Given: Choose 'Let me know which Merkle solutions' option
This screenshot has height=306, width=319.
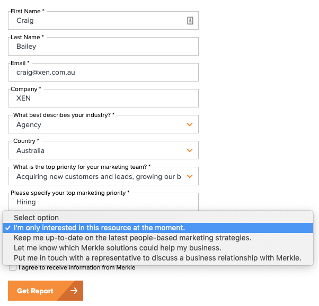Looking at the screenshot, I should [117, 248].
